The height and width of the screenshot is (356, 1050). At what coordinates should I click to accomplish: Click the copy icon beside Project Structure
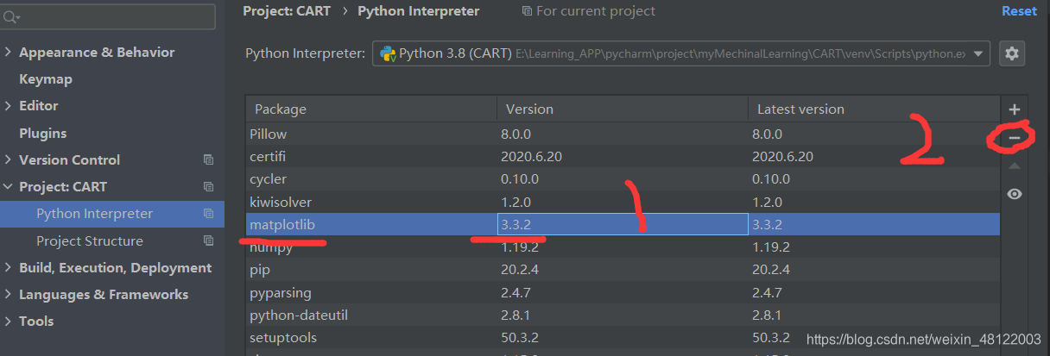208,240
